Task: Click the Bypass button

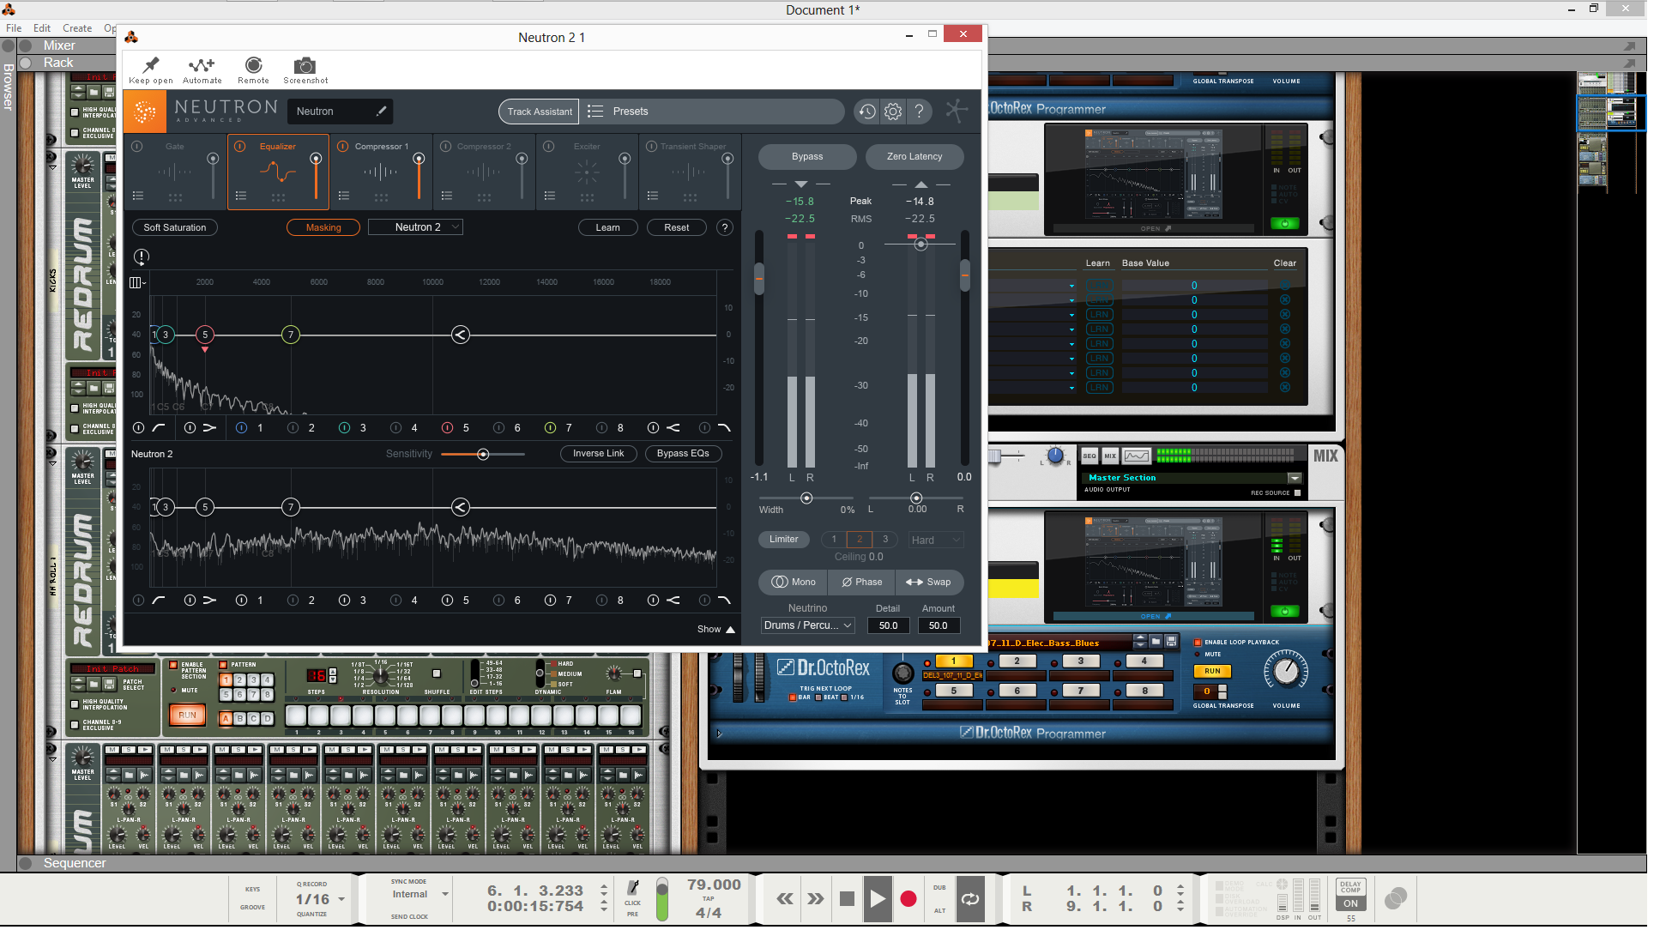Action: tap(807, 156)
